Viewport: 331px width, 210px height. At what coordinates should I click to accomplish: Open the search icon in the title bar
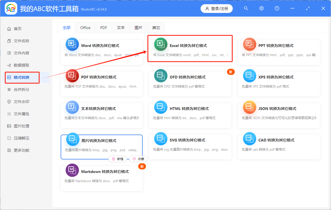(x=246, y=8)
